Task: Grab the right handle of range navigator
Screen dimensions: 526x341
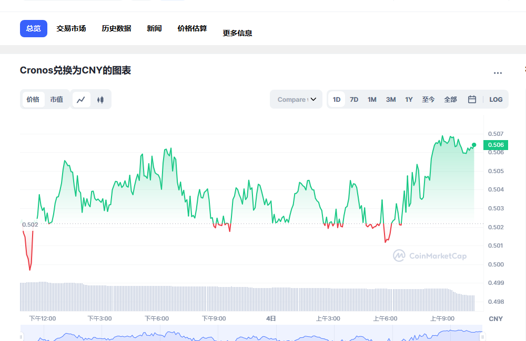Action: pyautogui.click(x=482, y=337)
